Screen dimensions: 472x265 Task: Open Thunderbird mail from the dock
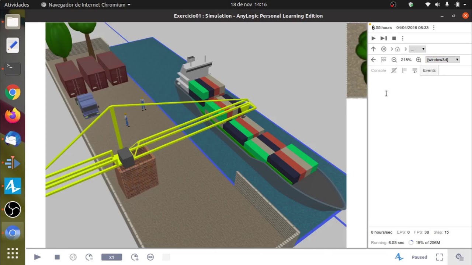coord(13,139)
